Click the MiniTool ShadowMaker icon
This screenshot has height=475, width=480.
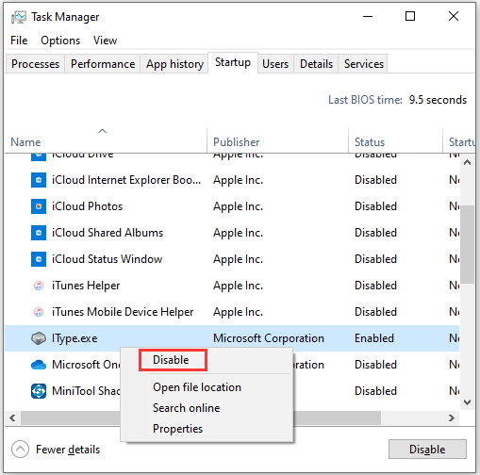[39, 391]
